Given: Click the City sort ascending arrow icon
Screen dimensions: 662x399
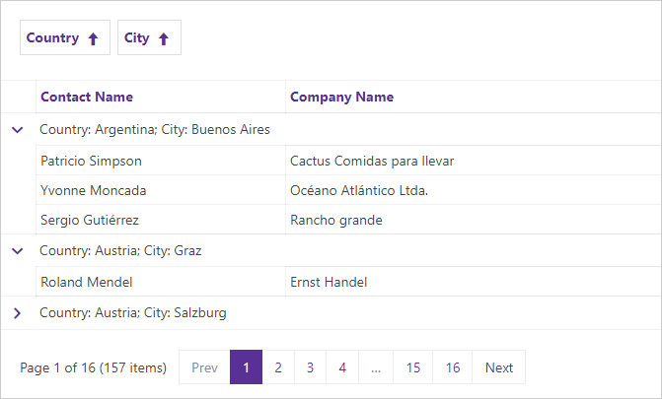Looking at the screenshot, I should coord(164,38).
